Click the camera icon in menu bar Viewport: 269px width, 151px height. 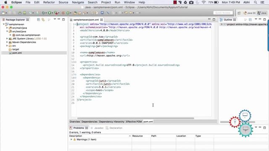coord(191,3)
